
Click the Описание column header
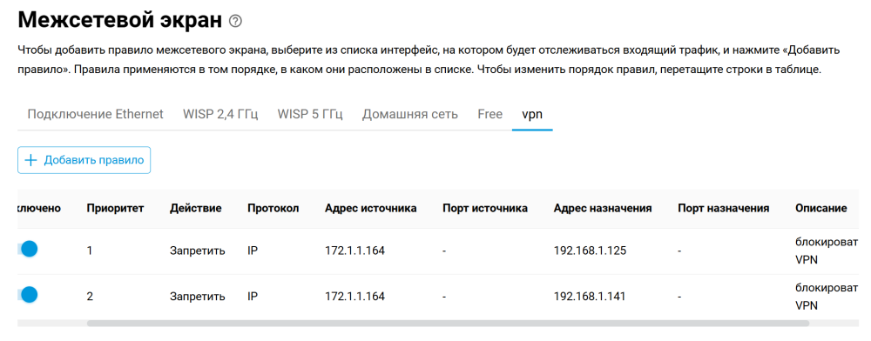pos(821,209)
